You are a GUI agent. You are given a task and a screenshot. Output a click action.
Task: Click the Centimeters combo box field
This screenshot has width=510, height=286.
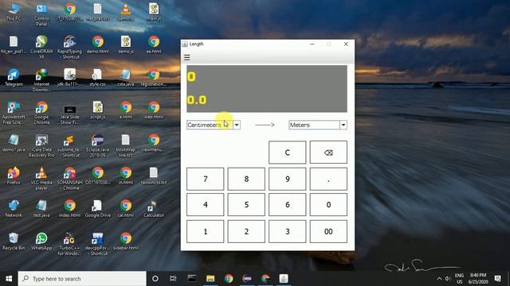pos(214,125)
